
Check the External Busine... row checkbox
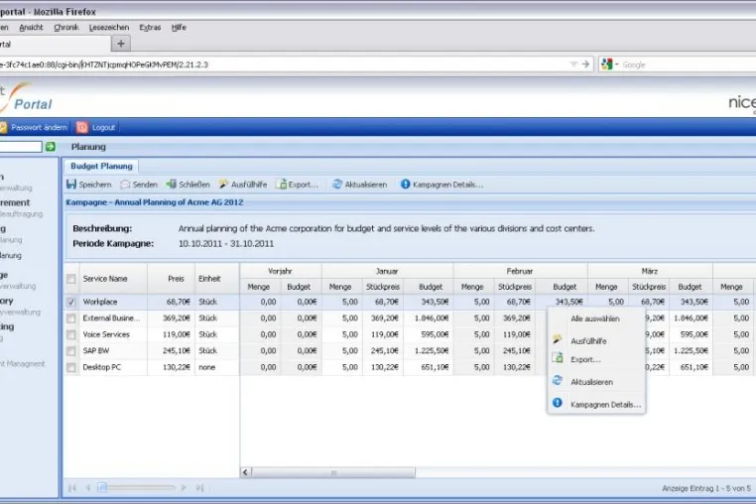click(70, 318)
